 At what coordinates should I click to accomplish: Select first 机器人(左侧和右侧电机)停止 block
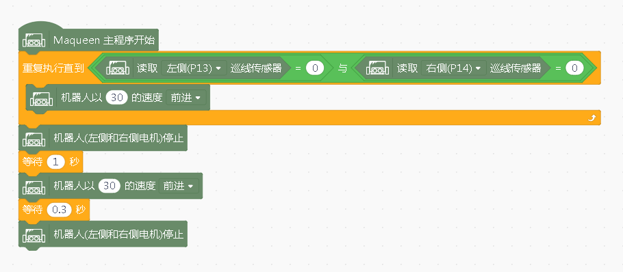tap(103, 138)
